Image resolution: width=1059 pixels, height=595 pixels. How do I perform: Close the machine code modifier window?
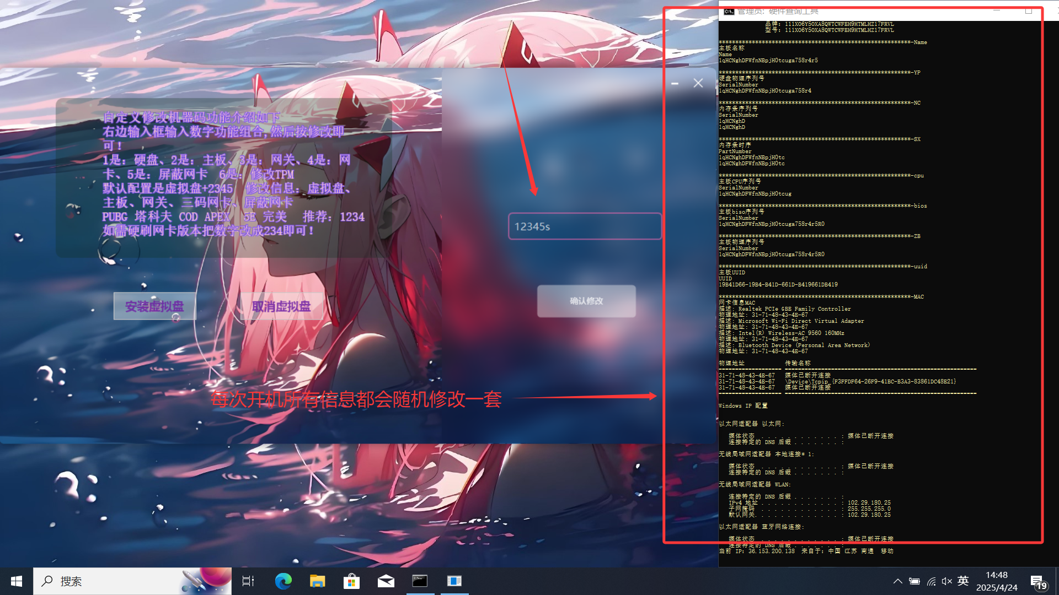click(698, 83)
